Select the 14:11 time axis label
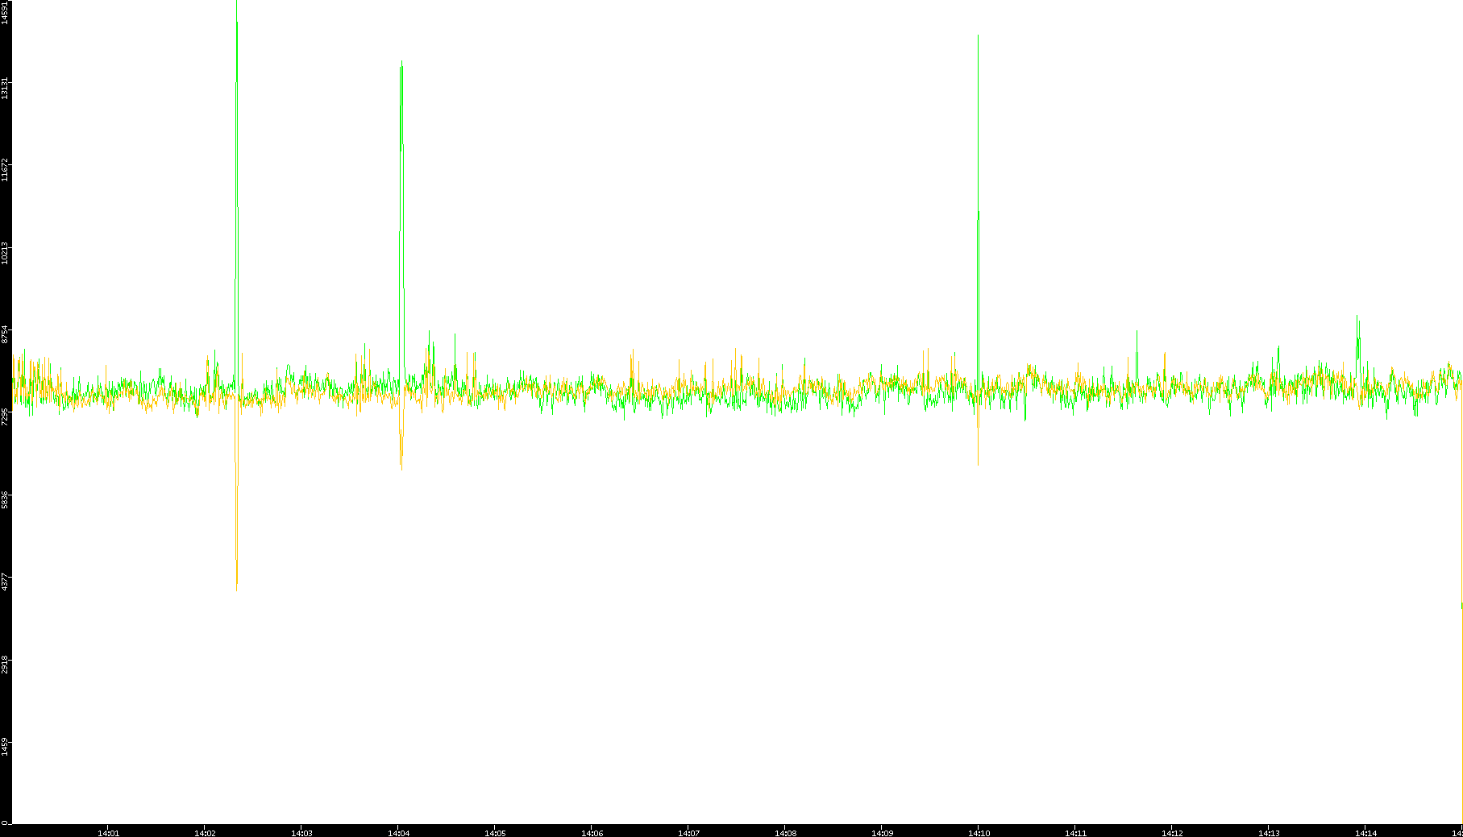The height and width of the screenshot is (837, 1463). (x=1075, y=833)
